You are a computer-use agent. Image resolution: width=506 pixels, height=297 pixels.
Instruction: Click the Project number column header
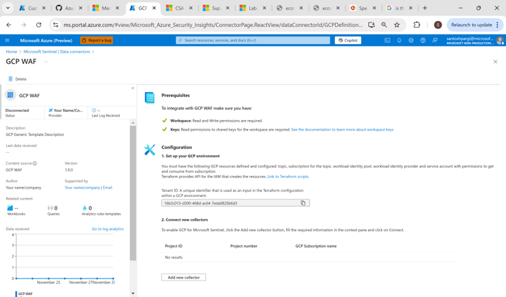244,246
